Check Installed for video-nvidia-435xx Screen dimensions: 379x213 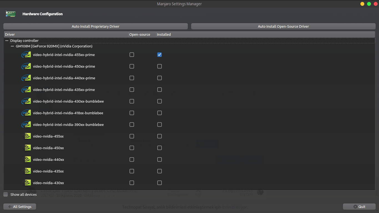160,171
